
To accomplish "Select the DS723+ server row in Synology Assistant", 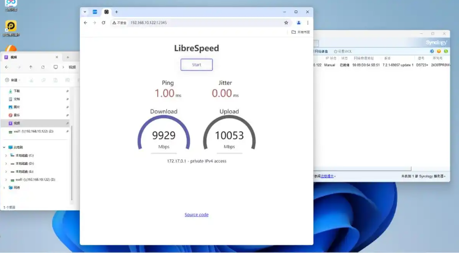I will [381, 65].
